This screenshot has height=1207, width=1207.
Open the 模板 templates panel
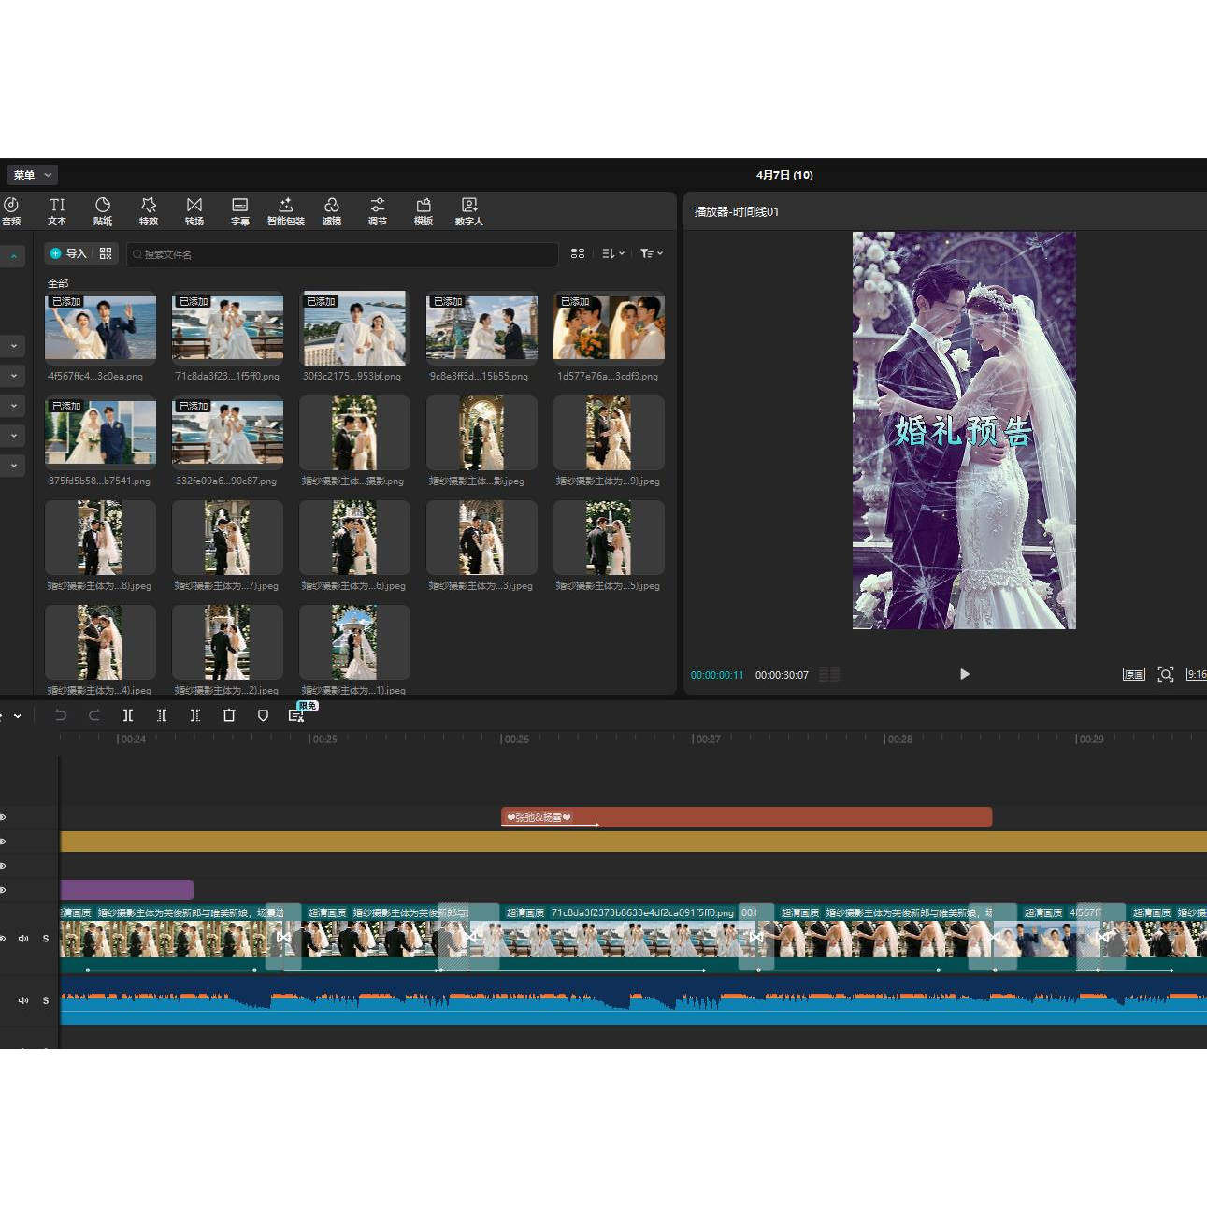pos(424,211)
